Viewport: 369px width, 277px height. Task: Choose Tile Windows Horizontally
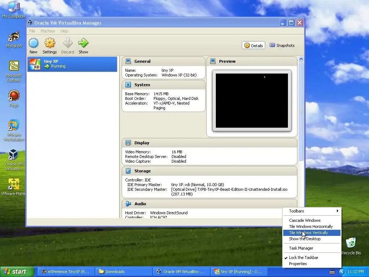click(312, 227)
